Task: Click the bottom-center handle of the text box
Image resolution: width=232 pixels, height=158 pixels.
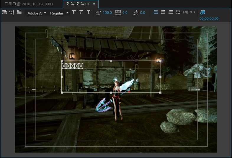Action: (111, 93)
